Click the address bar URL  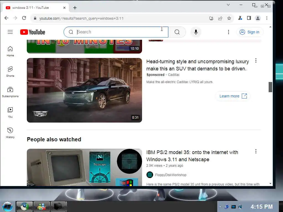(x=82, y=18)
